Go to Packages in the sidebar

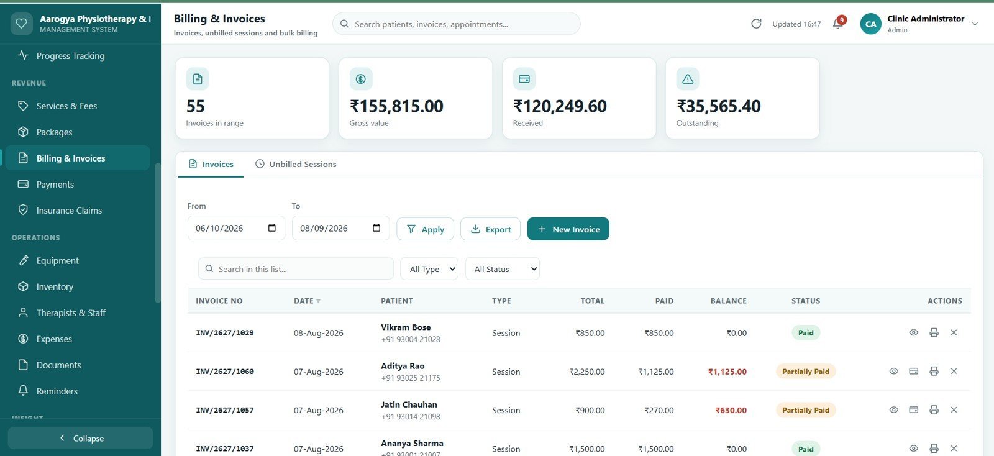(x=78, y=132)
